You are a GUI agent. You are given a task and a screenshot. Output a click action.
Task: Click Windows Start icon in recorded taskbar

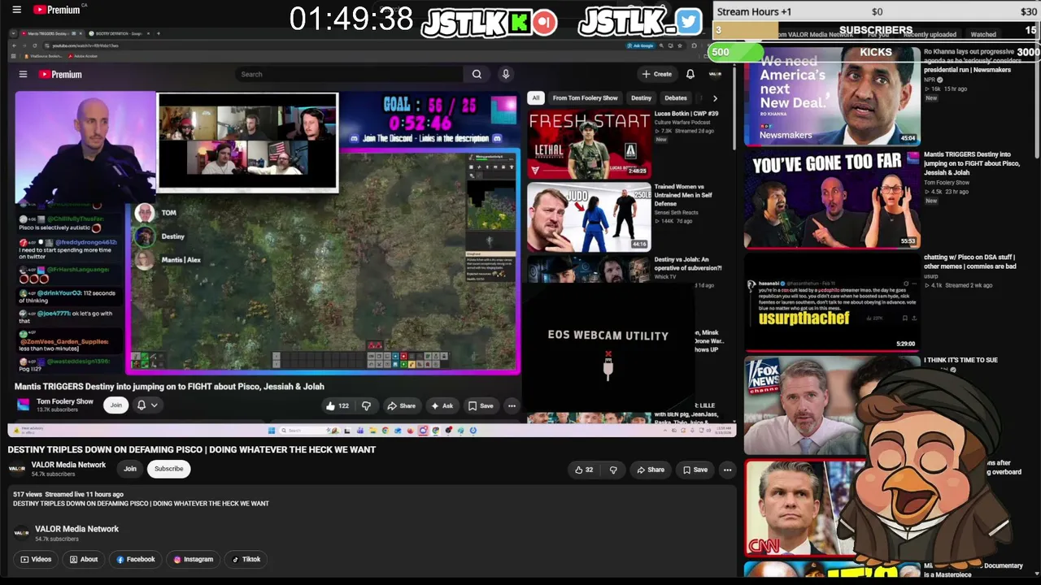tap(272, 431)
